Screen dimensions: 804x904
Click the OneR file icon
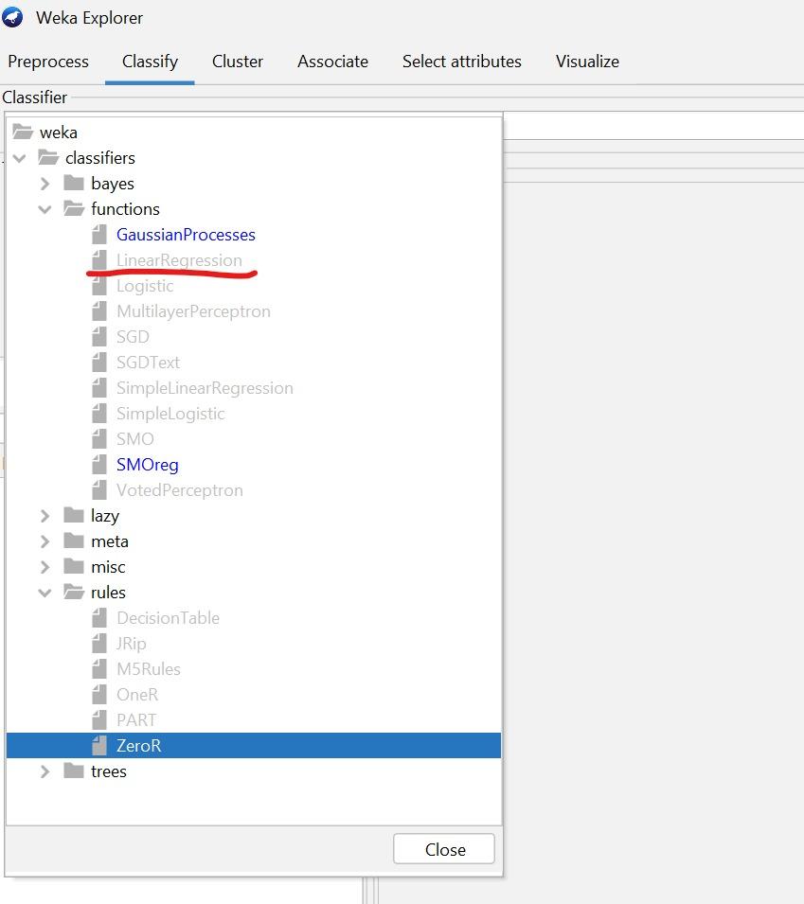[99, 695]
